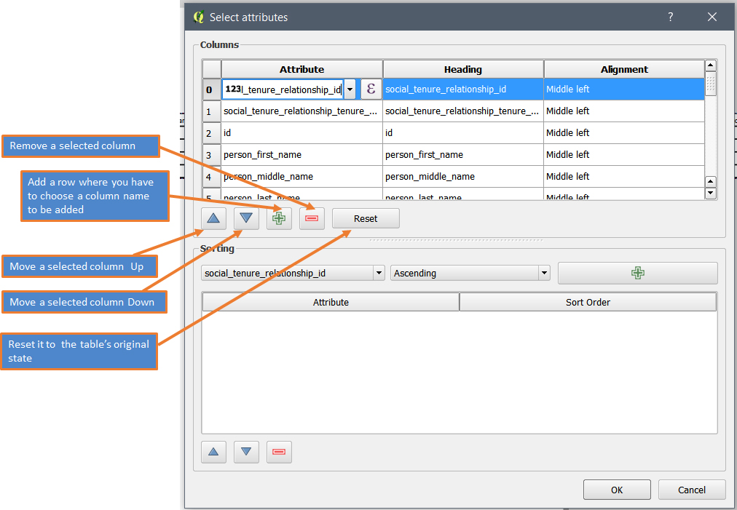
Task: Select the person_first_name attribute cell
Action: pos(301,155)
